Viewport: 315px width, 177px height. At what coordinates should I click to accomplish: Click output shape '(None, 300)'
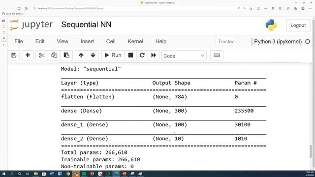pos(170,111)
